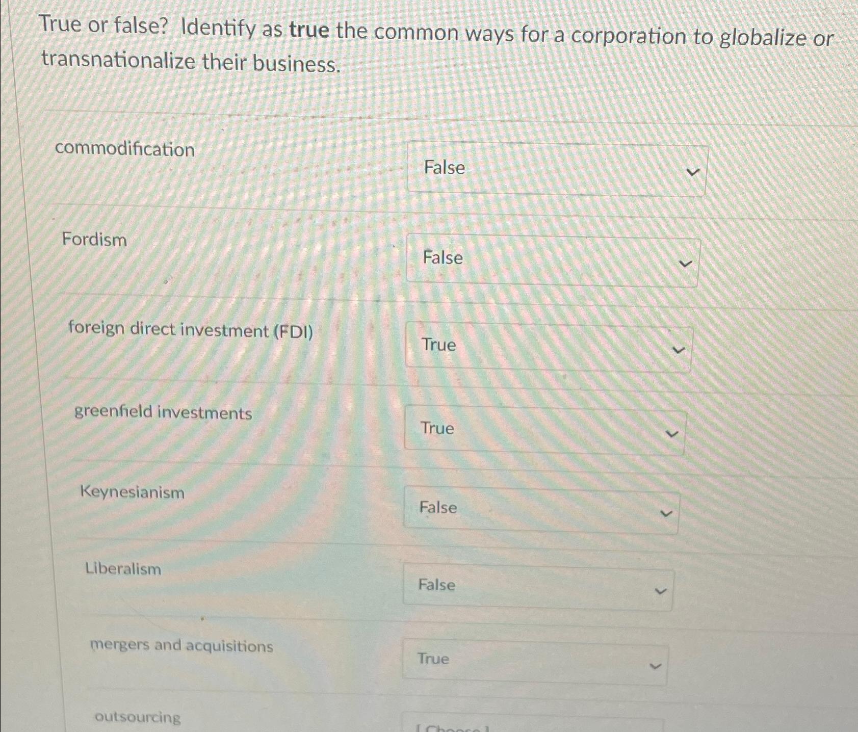Click the chevron beside commodification's False answer
The width and height of the screenshot is (858, 732).
(x=693, y=171)
